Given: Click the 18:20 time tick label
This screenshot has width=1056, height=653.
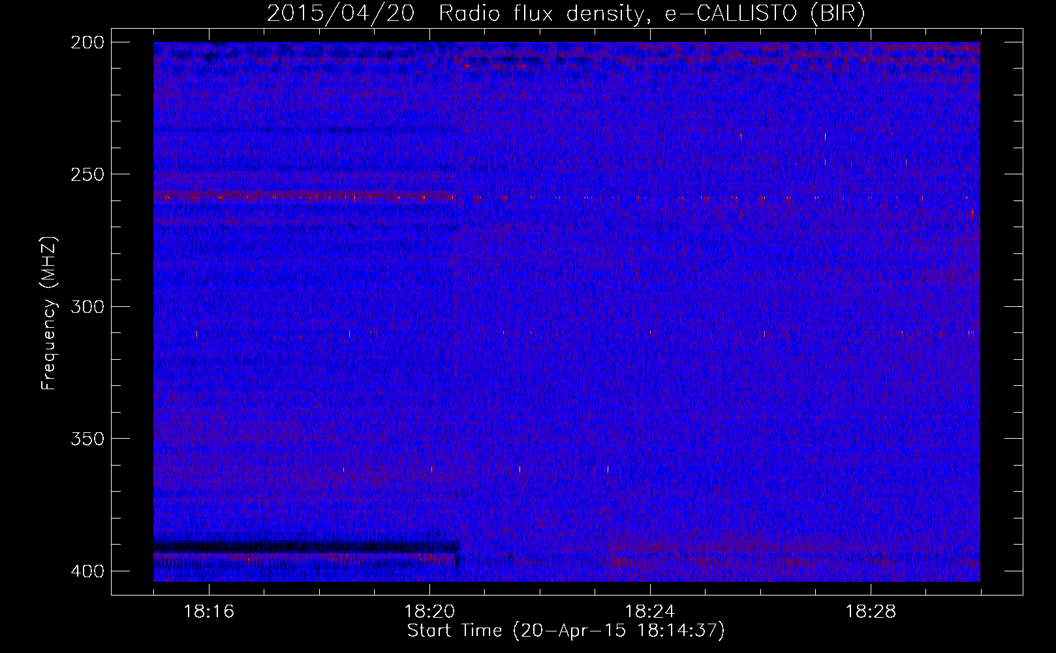Looking at the screenshot, I should click(x=429, y=612).
